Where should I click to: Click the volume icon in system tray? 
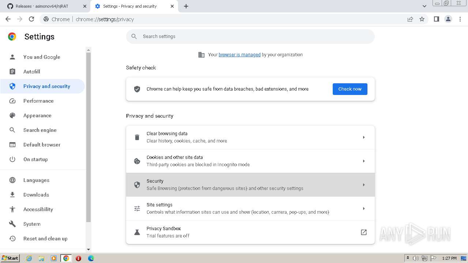point(416,258)
